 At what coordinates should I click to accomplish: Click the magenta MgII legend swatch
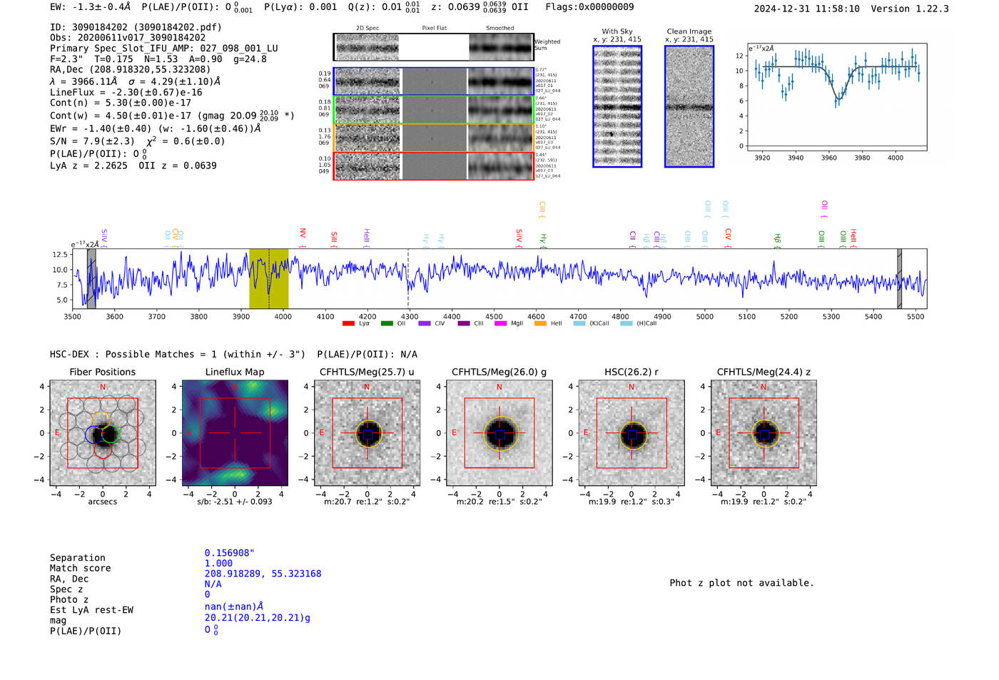point(500,324)
